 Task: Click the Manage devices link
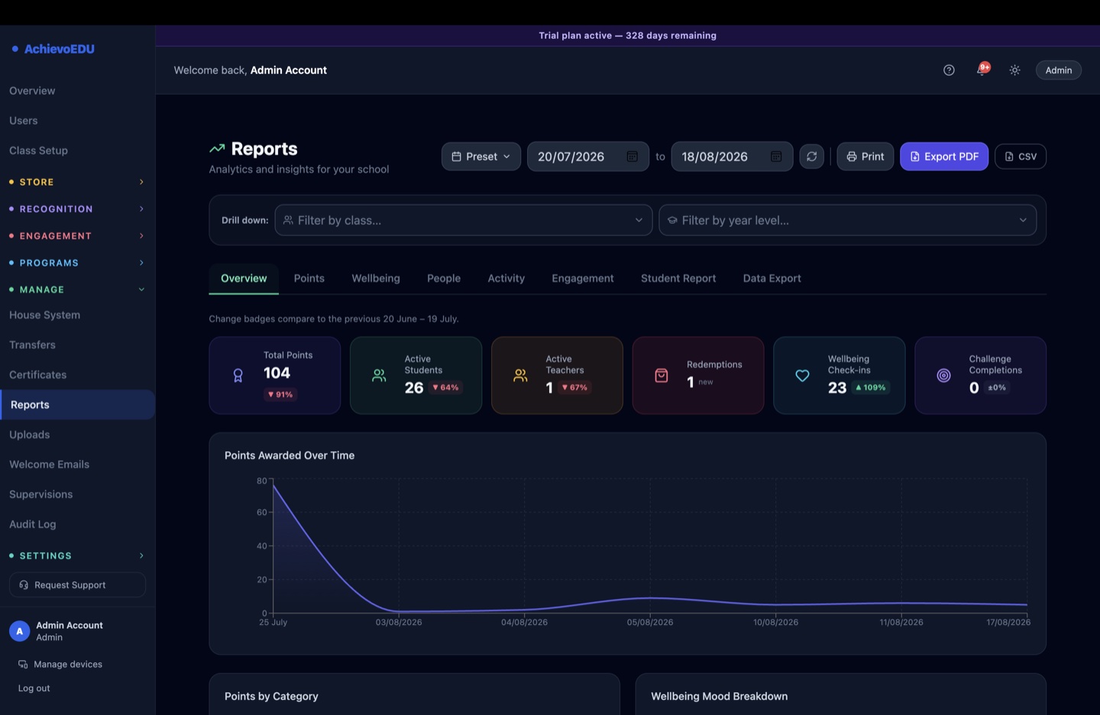[68, 665]
